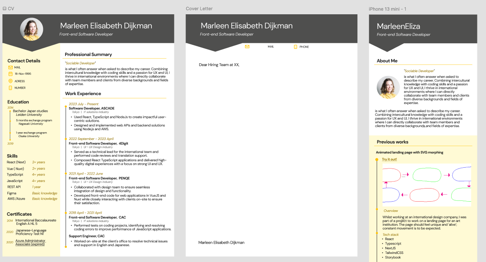Click the mail icon in CV Contact Details
The height and width of the screenshot is (262, 486).
[x=10, y=67]
